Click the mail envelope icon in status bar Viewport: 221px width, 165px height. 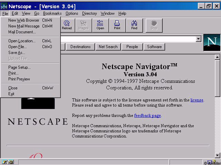(210, 162)
